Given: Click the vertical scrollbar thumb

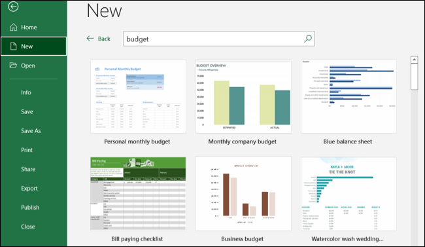Looking at the screenshot, I should (x=414, y=77).
